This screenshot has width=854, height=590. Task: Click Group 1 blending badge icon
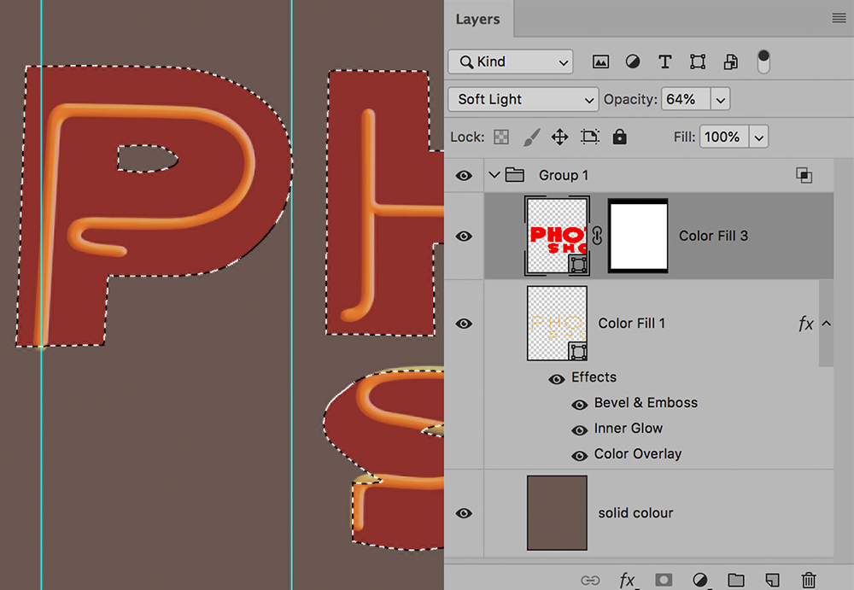(804, 175)
